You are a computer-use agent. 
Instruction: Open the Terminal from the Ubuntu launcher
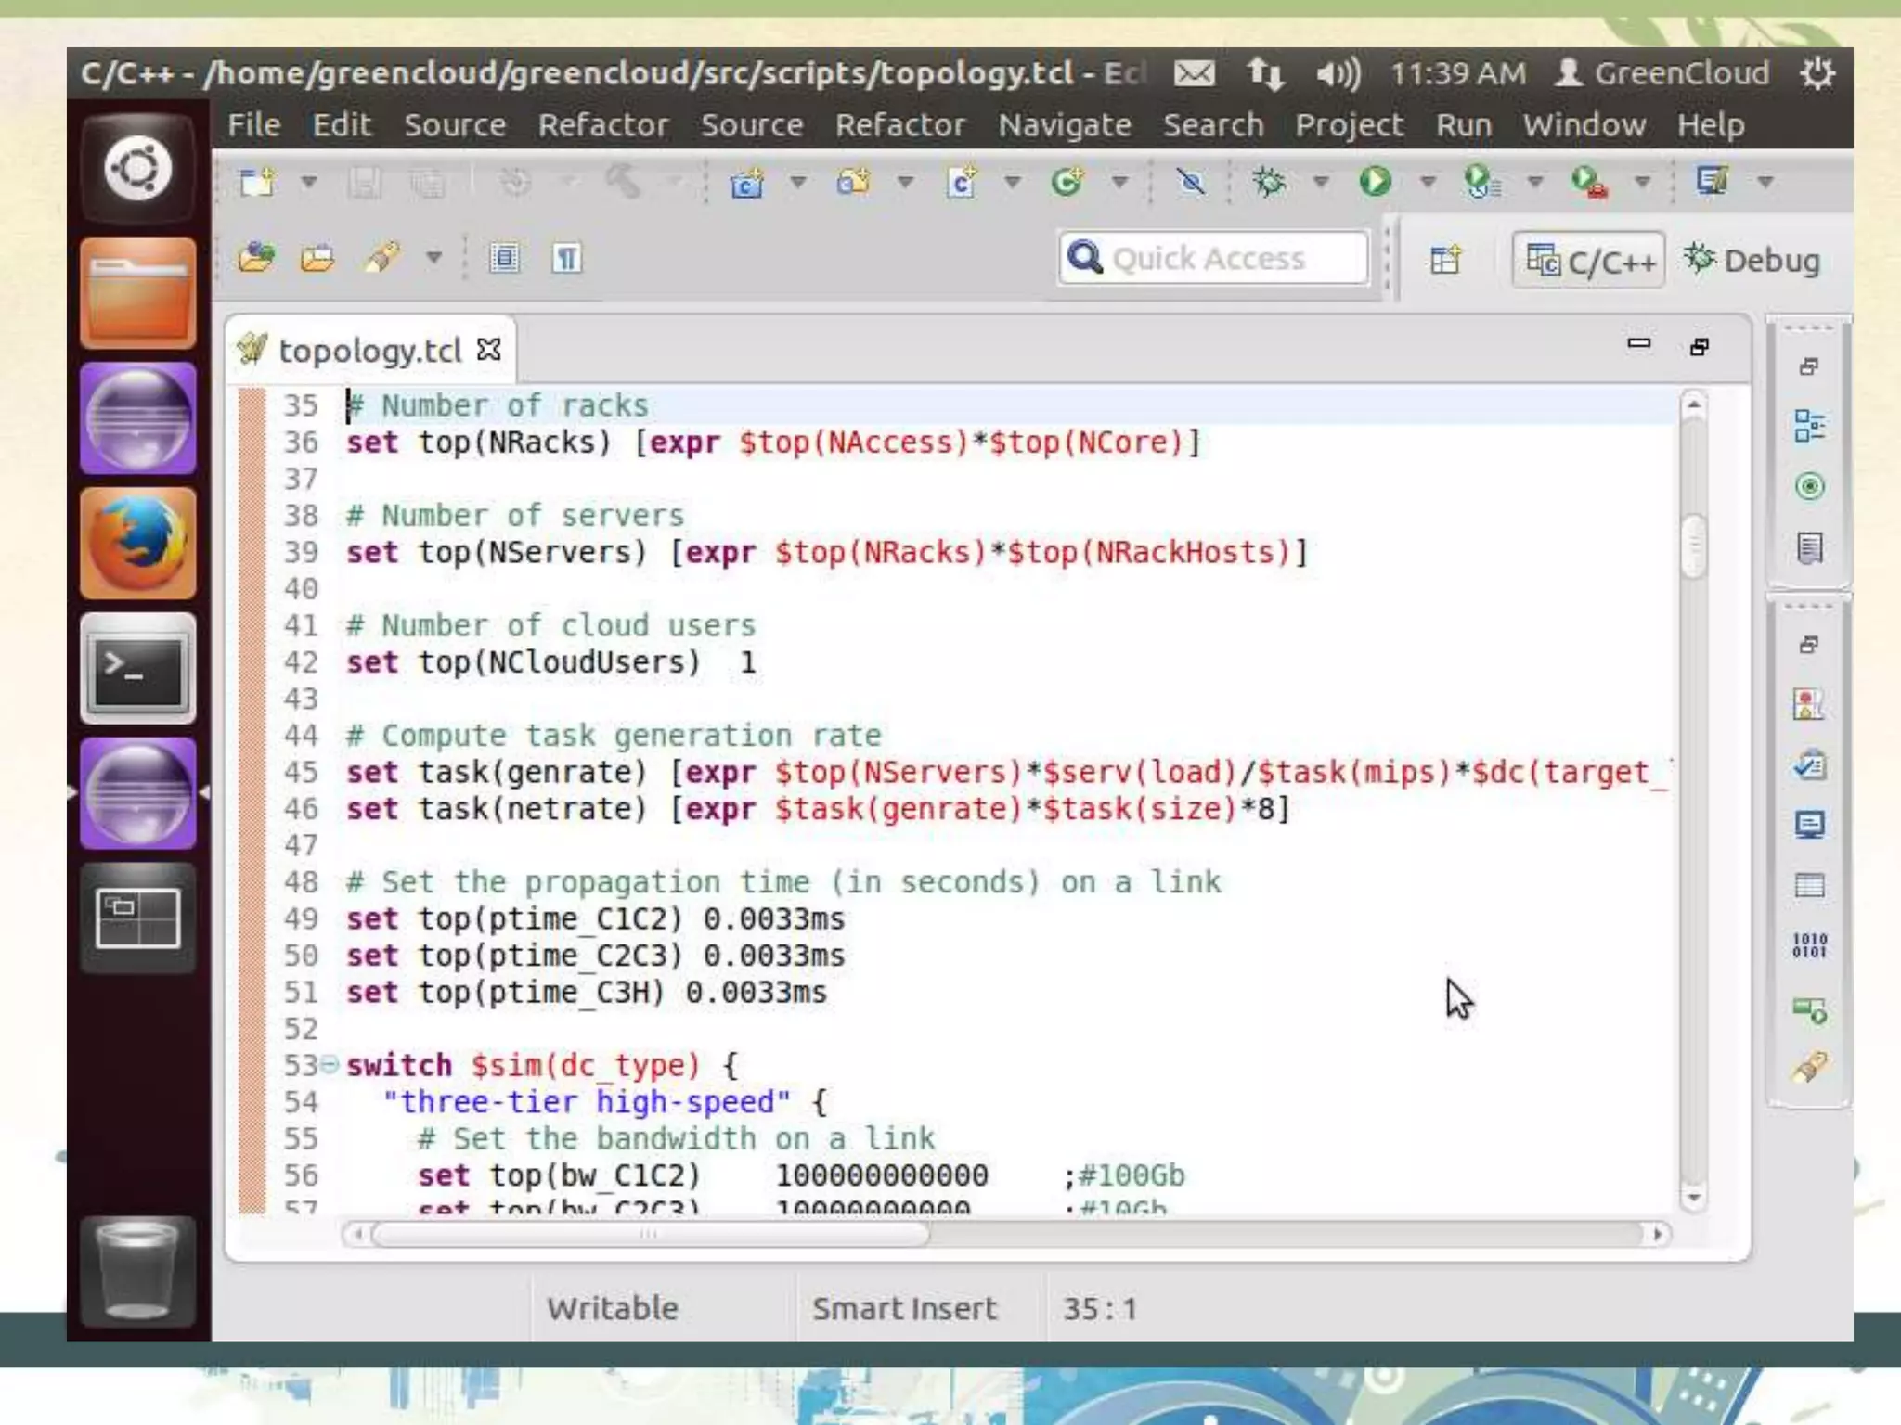[x=137, y=670]
